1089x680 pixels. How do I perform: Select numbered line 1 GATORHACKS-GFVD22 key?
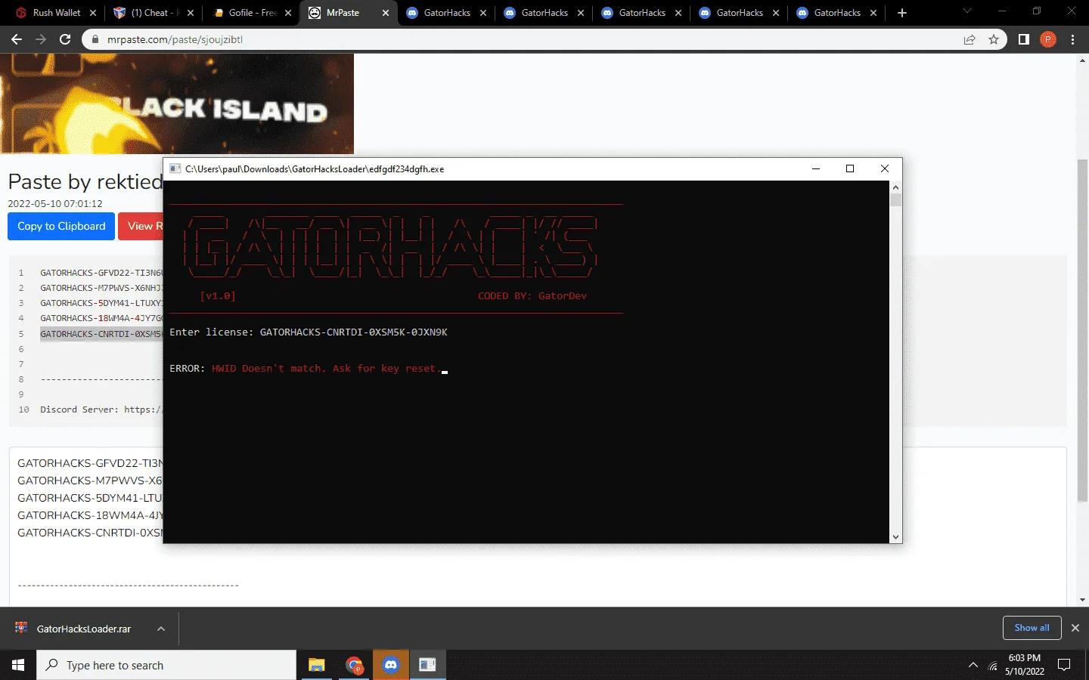click(101, 273)
